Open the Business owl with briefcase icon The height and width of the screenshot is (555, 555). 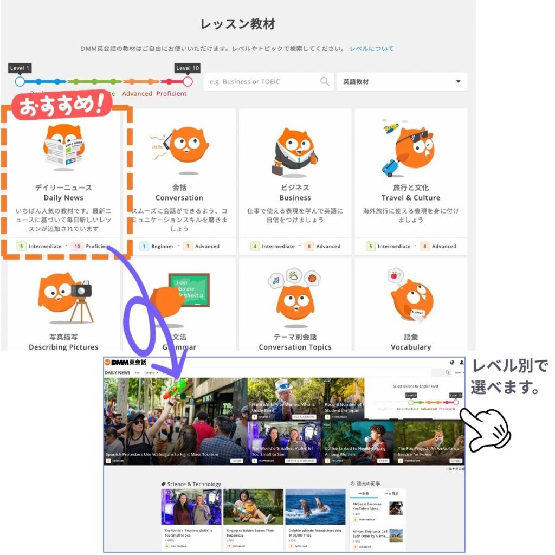295,152
